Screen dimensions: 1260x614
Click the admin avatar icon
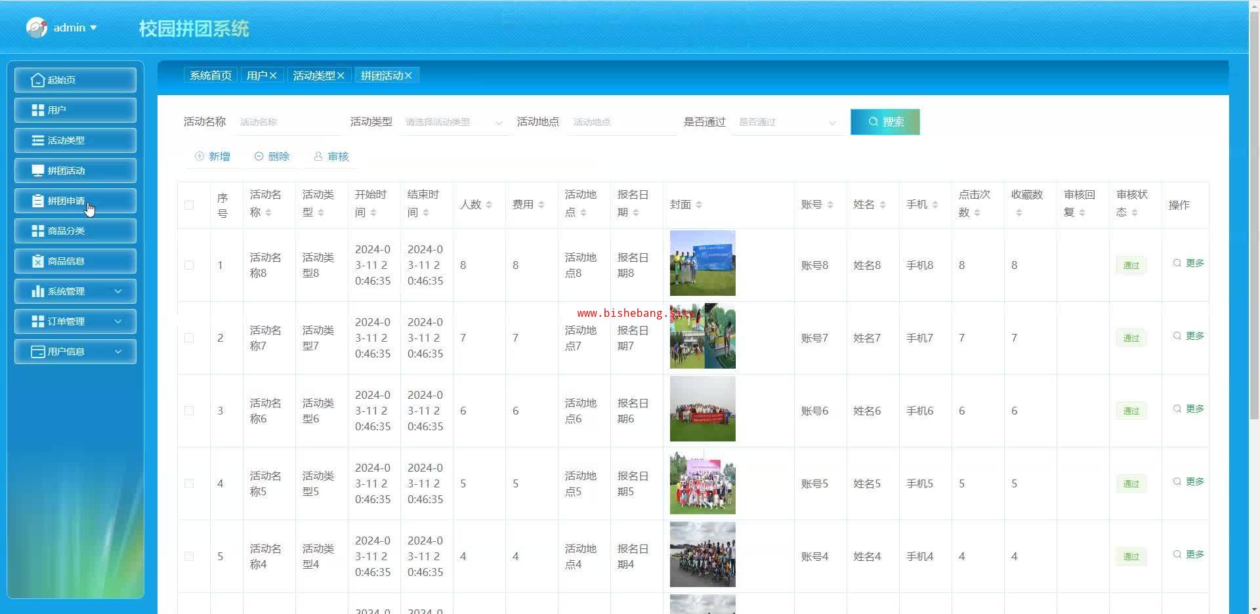pos(37,28)
